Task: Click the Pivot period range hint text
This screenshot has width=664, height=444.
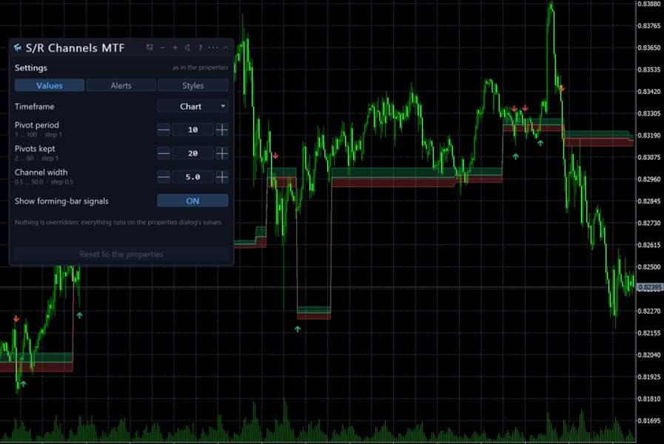Action: [x=38, y=135]
